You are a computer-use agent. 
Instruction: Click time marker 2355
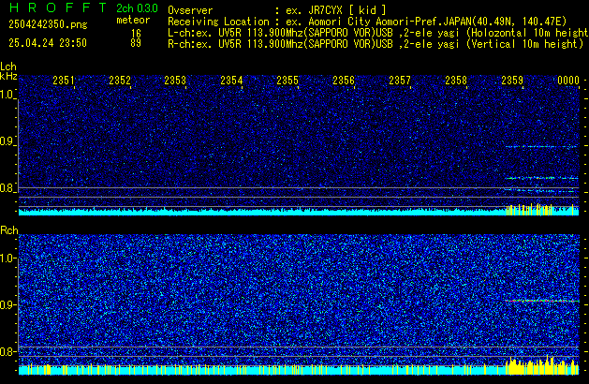(x=287, y=81)
